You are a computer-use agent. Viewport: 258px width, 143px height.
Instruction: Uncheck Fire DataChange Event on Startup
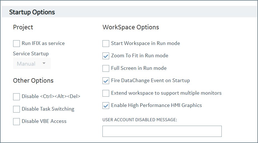pos(106,81)
